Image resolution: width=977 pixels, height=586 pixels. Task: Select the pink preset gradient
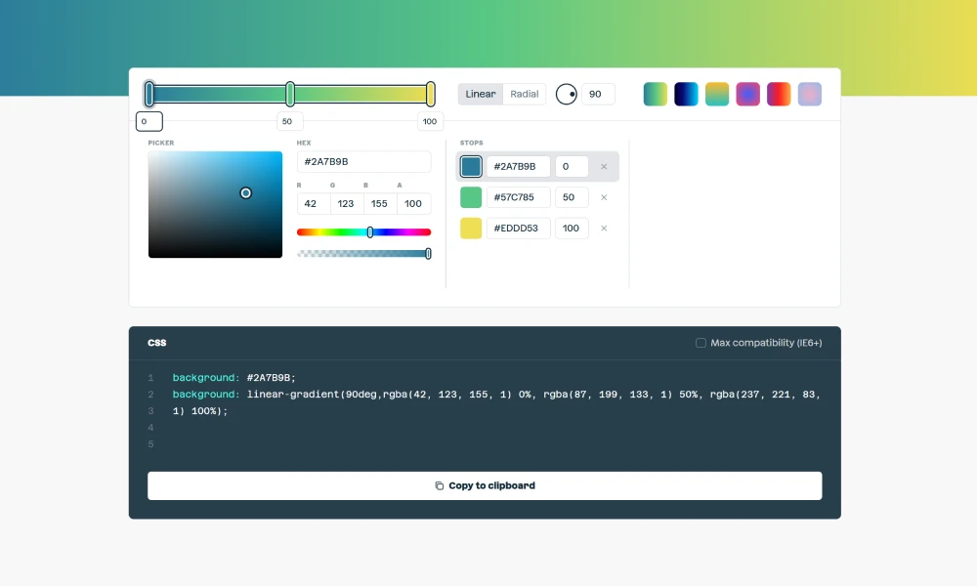click(809, 94)
